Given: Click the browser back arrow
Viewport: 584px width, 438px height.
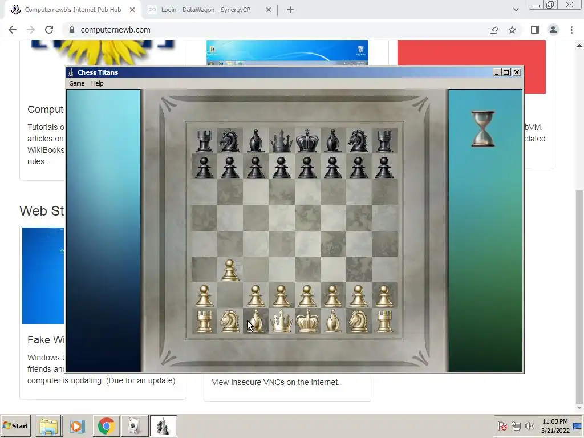Looking at the screenshot, I should coord(13,30).
